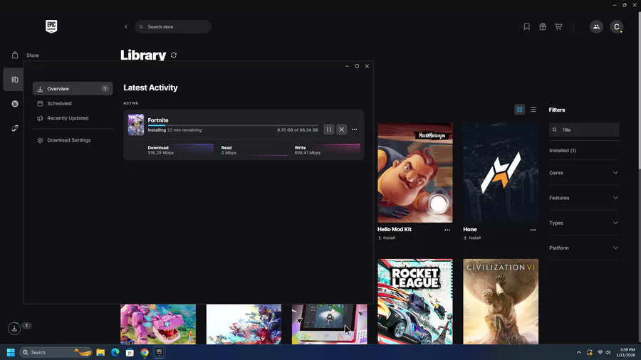Viewport: 641px width, 360px height.
Task: Open Hone cover art
Action: coord(501,173)
